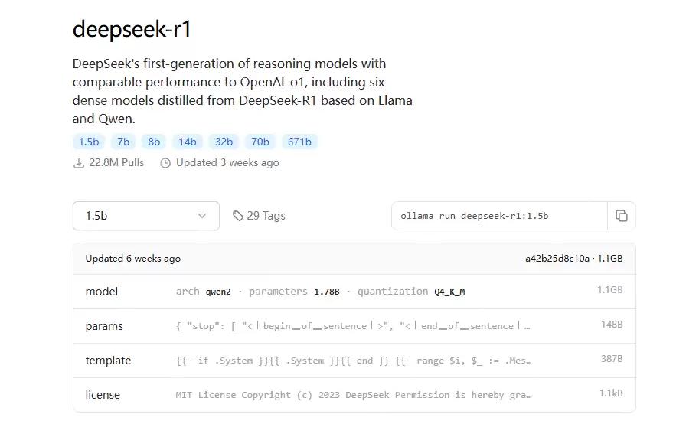Click the deepseek-r1 page title
The image size is (699, 447).
click(133, 30)
